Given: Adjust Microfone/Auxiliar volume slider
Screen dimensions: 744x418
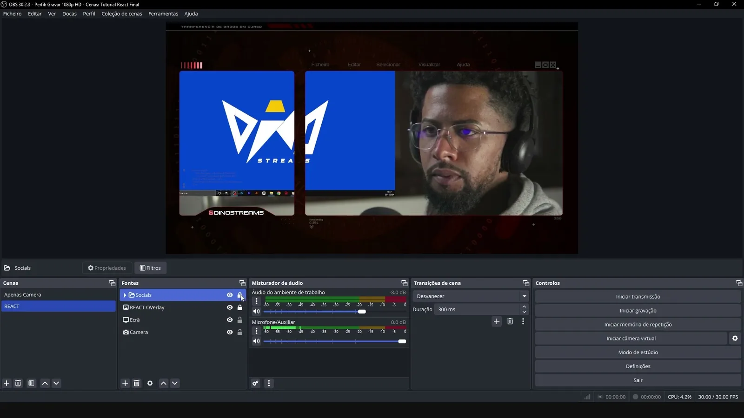Looking at the screenshot, I should click(x=402, y=341).
